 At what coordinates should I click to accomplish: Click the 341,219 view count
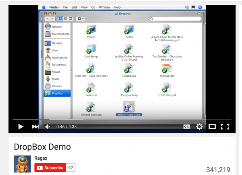pyautogui.click(x=218, y=170)
